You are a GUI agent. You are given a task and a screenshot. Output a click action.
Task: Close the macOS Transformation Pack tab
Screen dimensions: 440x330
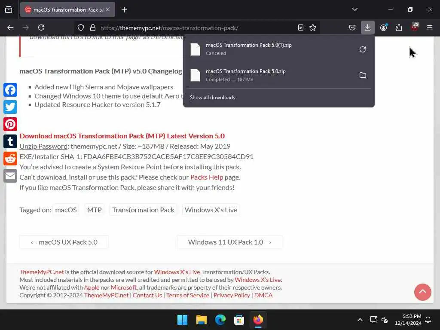(x=108, y=9)
